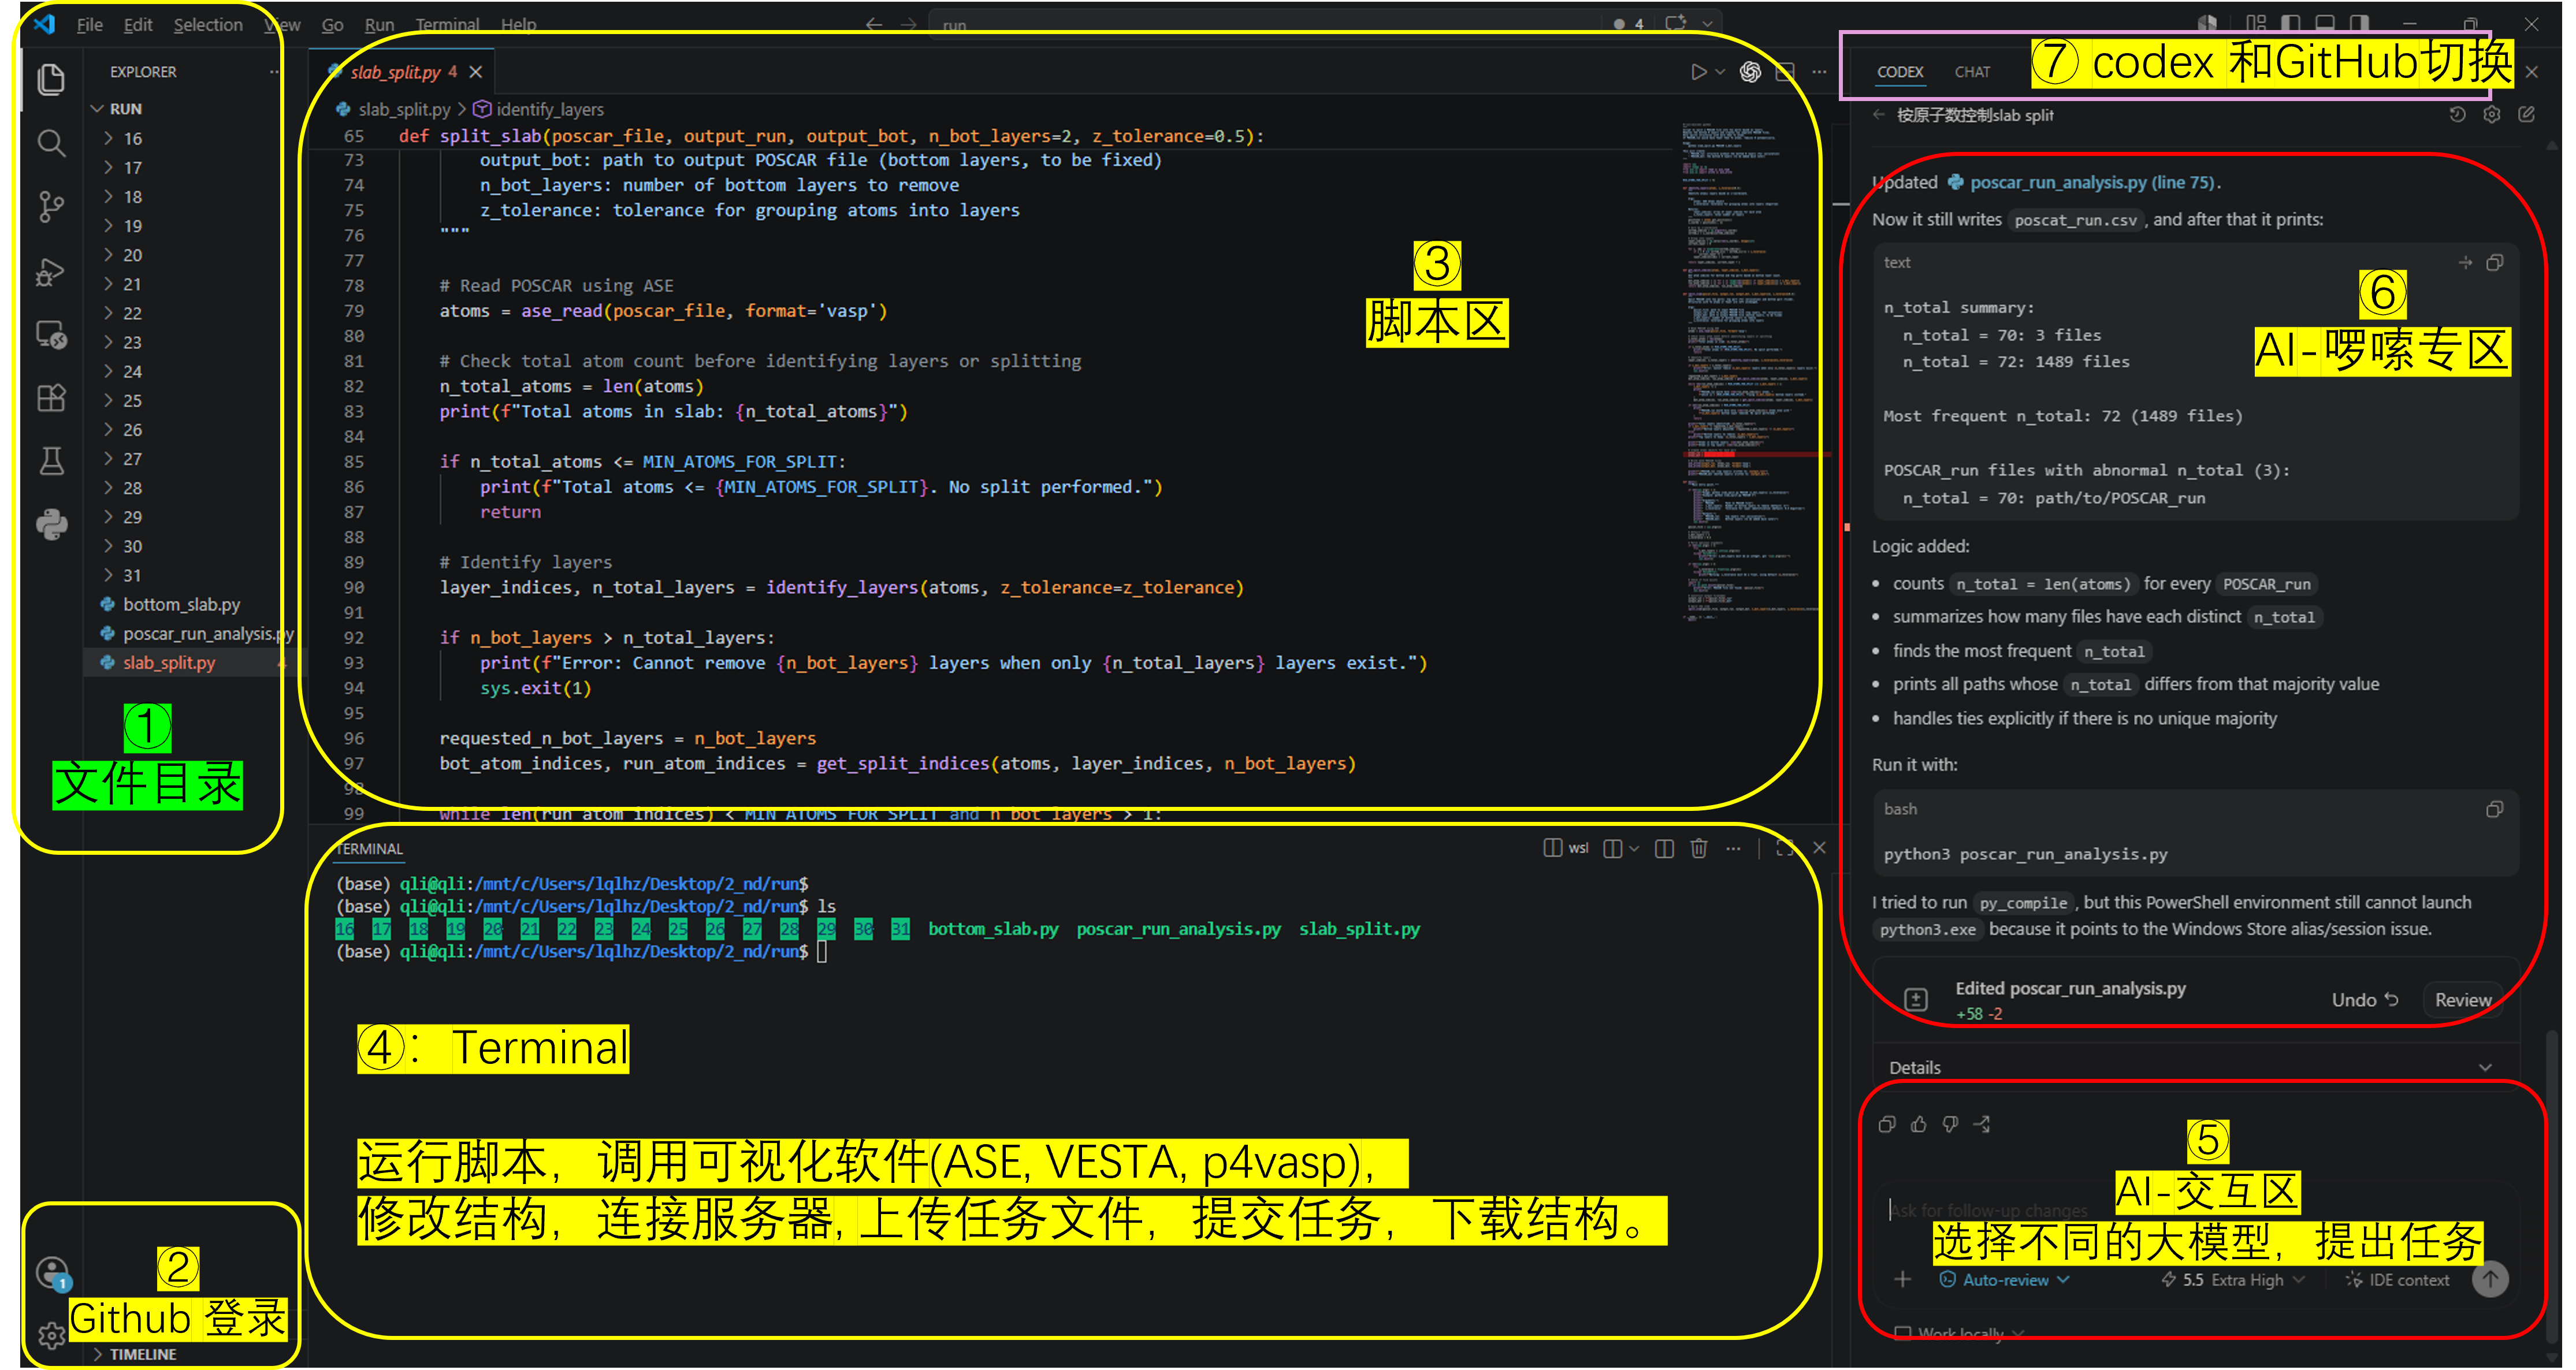Open the Source Control view
The image size is (2576, 1370).
(51, 207)
